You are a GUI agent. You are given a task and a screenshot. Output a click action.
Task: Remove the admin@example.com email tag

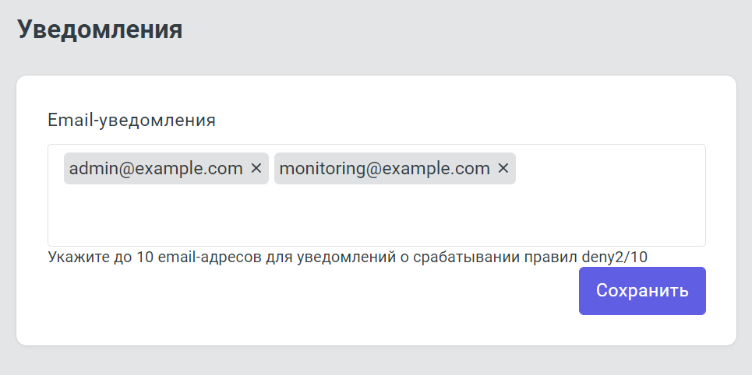pos(256,168)
